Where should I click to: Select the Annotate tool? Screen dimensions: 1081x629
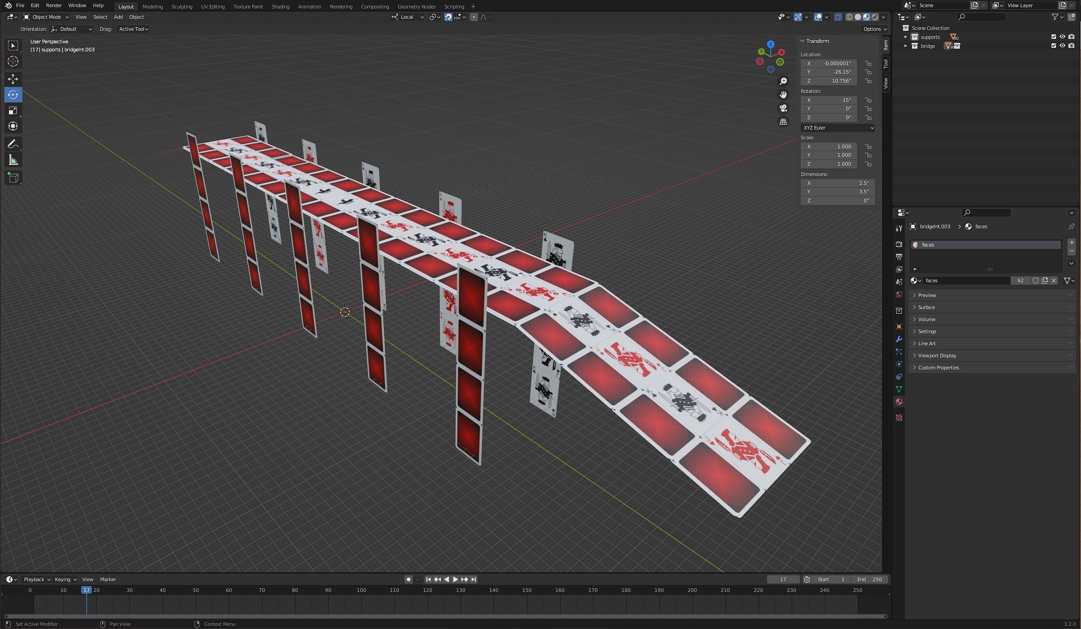[13, 144]
